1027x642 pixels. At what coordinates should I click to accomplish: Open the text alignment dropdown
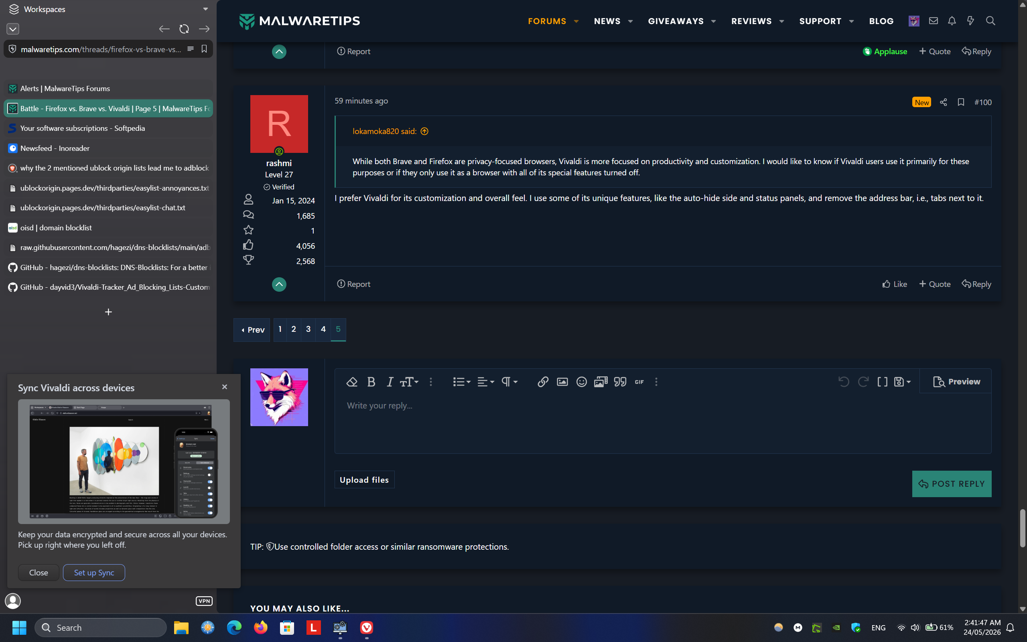[x=486, y=382]
